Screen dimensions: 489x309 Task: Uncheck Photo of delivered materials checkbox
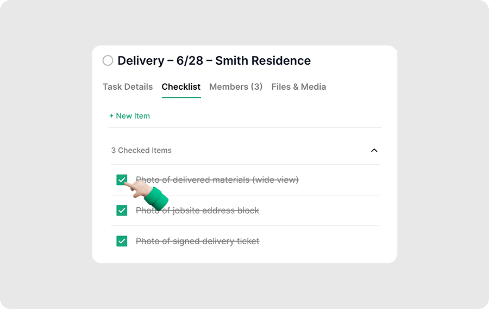coord(121,180)
